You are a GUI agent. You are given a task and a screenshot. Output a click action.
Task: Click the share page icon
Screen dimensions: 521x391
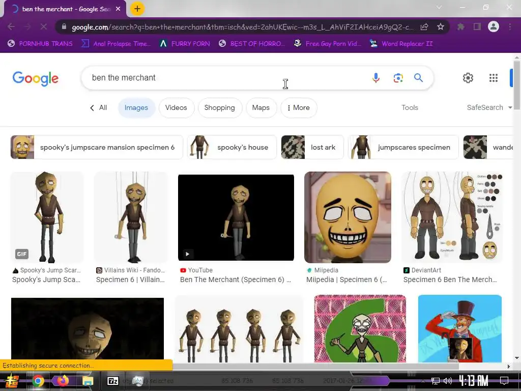tap(424, 26)
